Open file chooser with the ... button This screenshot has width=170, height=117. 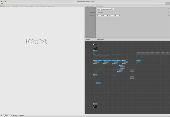click(x=113, y=9)
